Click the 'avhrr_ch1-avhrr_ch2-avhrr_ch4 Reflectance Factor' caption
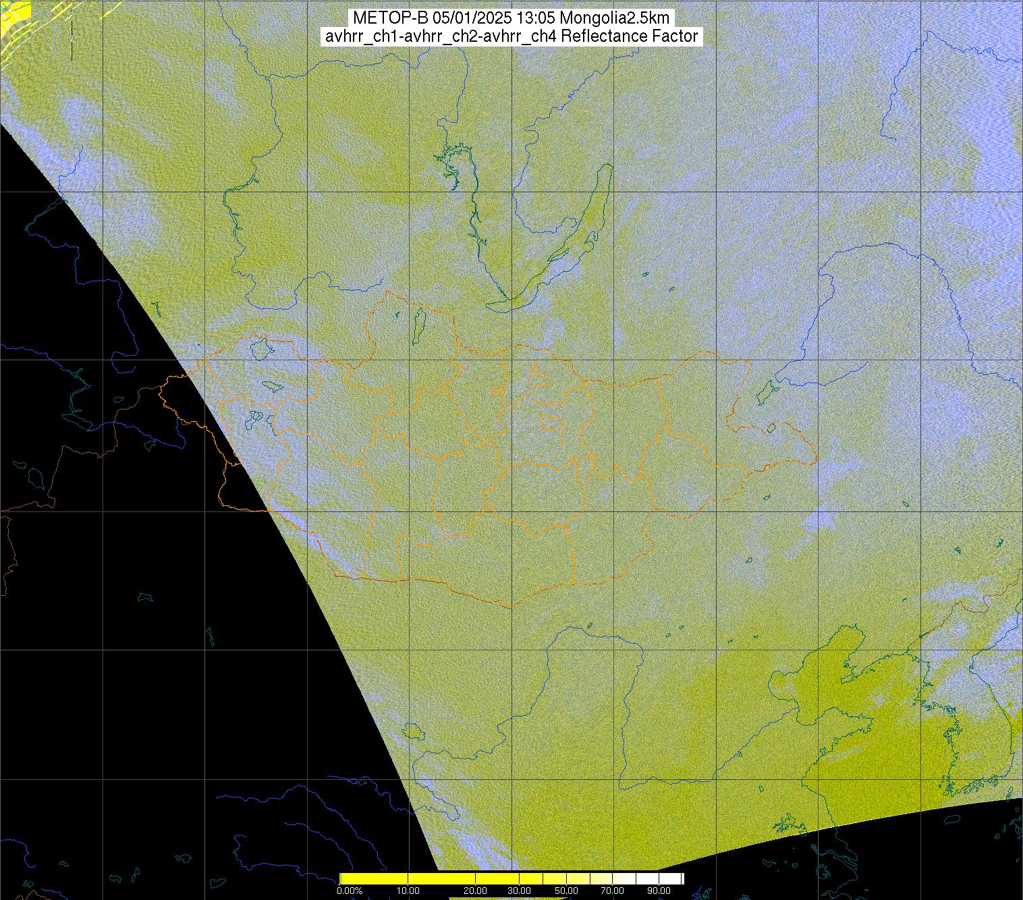Image resolution: width=1023 pixels, height=900 pixels. tap(511, 36)
